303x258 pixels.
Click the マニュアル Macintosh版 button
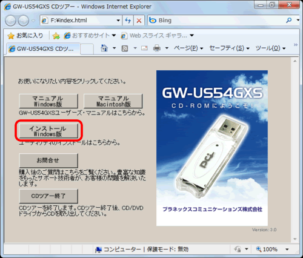click(x=113, y=101)
